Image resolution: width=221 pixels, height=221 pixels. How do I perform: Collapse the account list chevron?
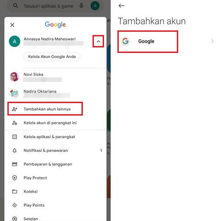coord(99,41)
